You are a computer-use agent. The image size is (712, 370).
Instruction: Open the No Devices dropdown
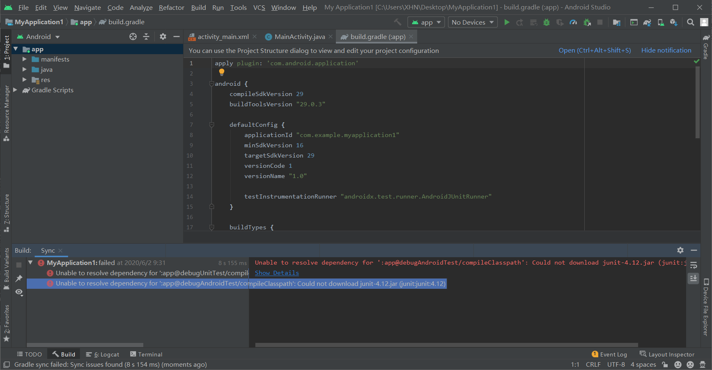click(x=473, y=22)
